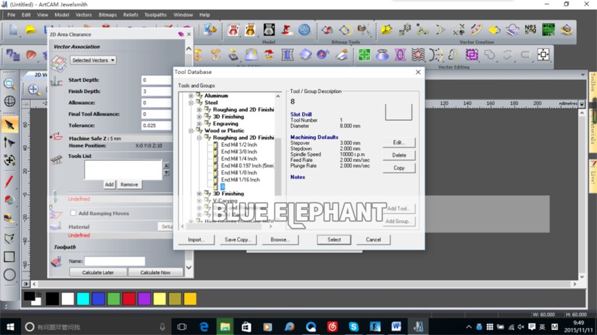This screenshot has width=597, height=335.
Task: Pick the cyan color swatch in palette
Action: tap(83, 299)
